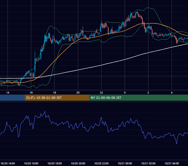This screenshot has height=166, width=188.
Task: Click the '10/20 22:00' date label
Action: click(101, 163)
